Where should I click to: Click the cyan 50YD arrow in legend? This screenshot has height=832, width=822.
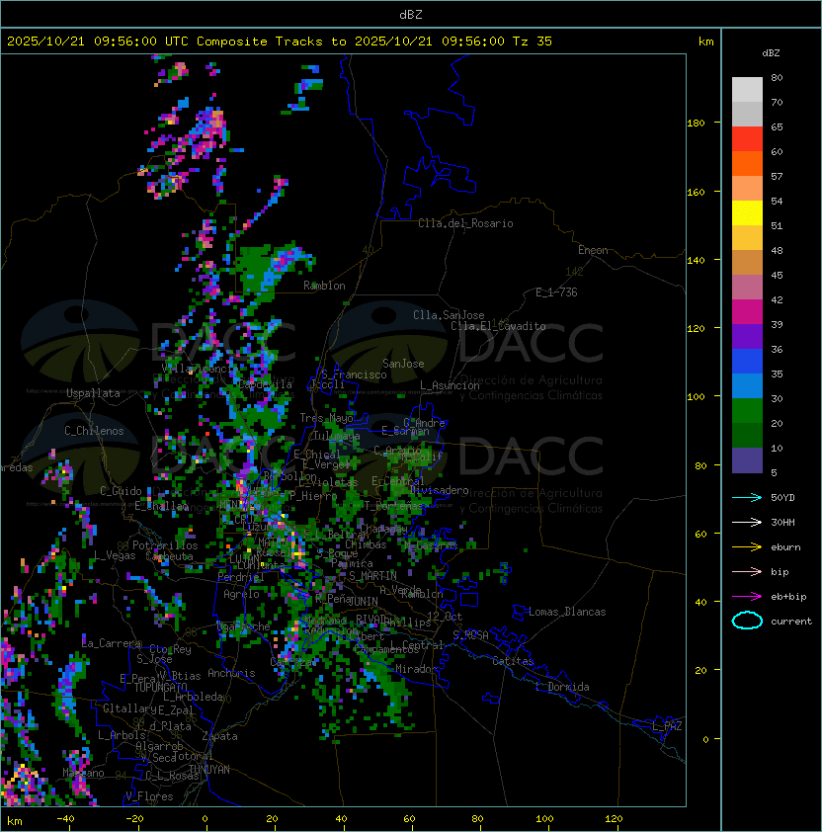(x=747, y=498)
